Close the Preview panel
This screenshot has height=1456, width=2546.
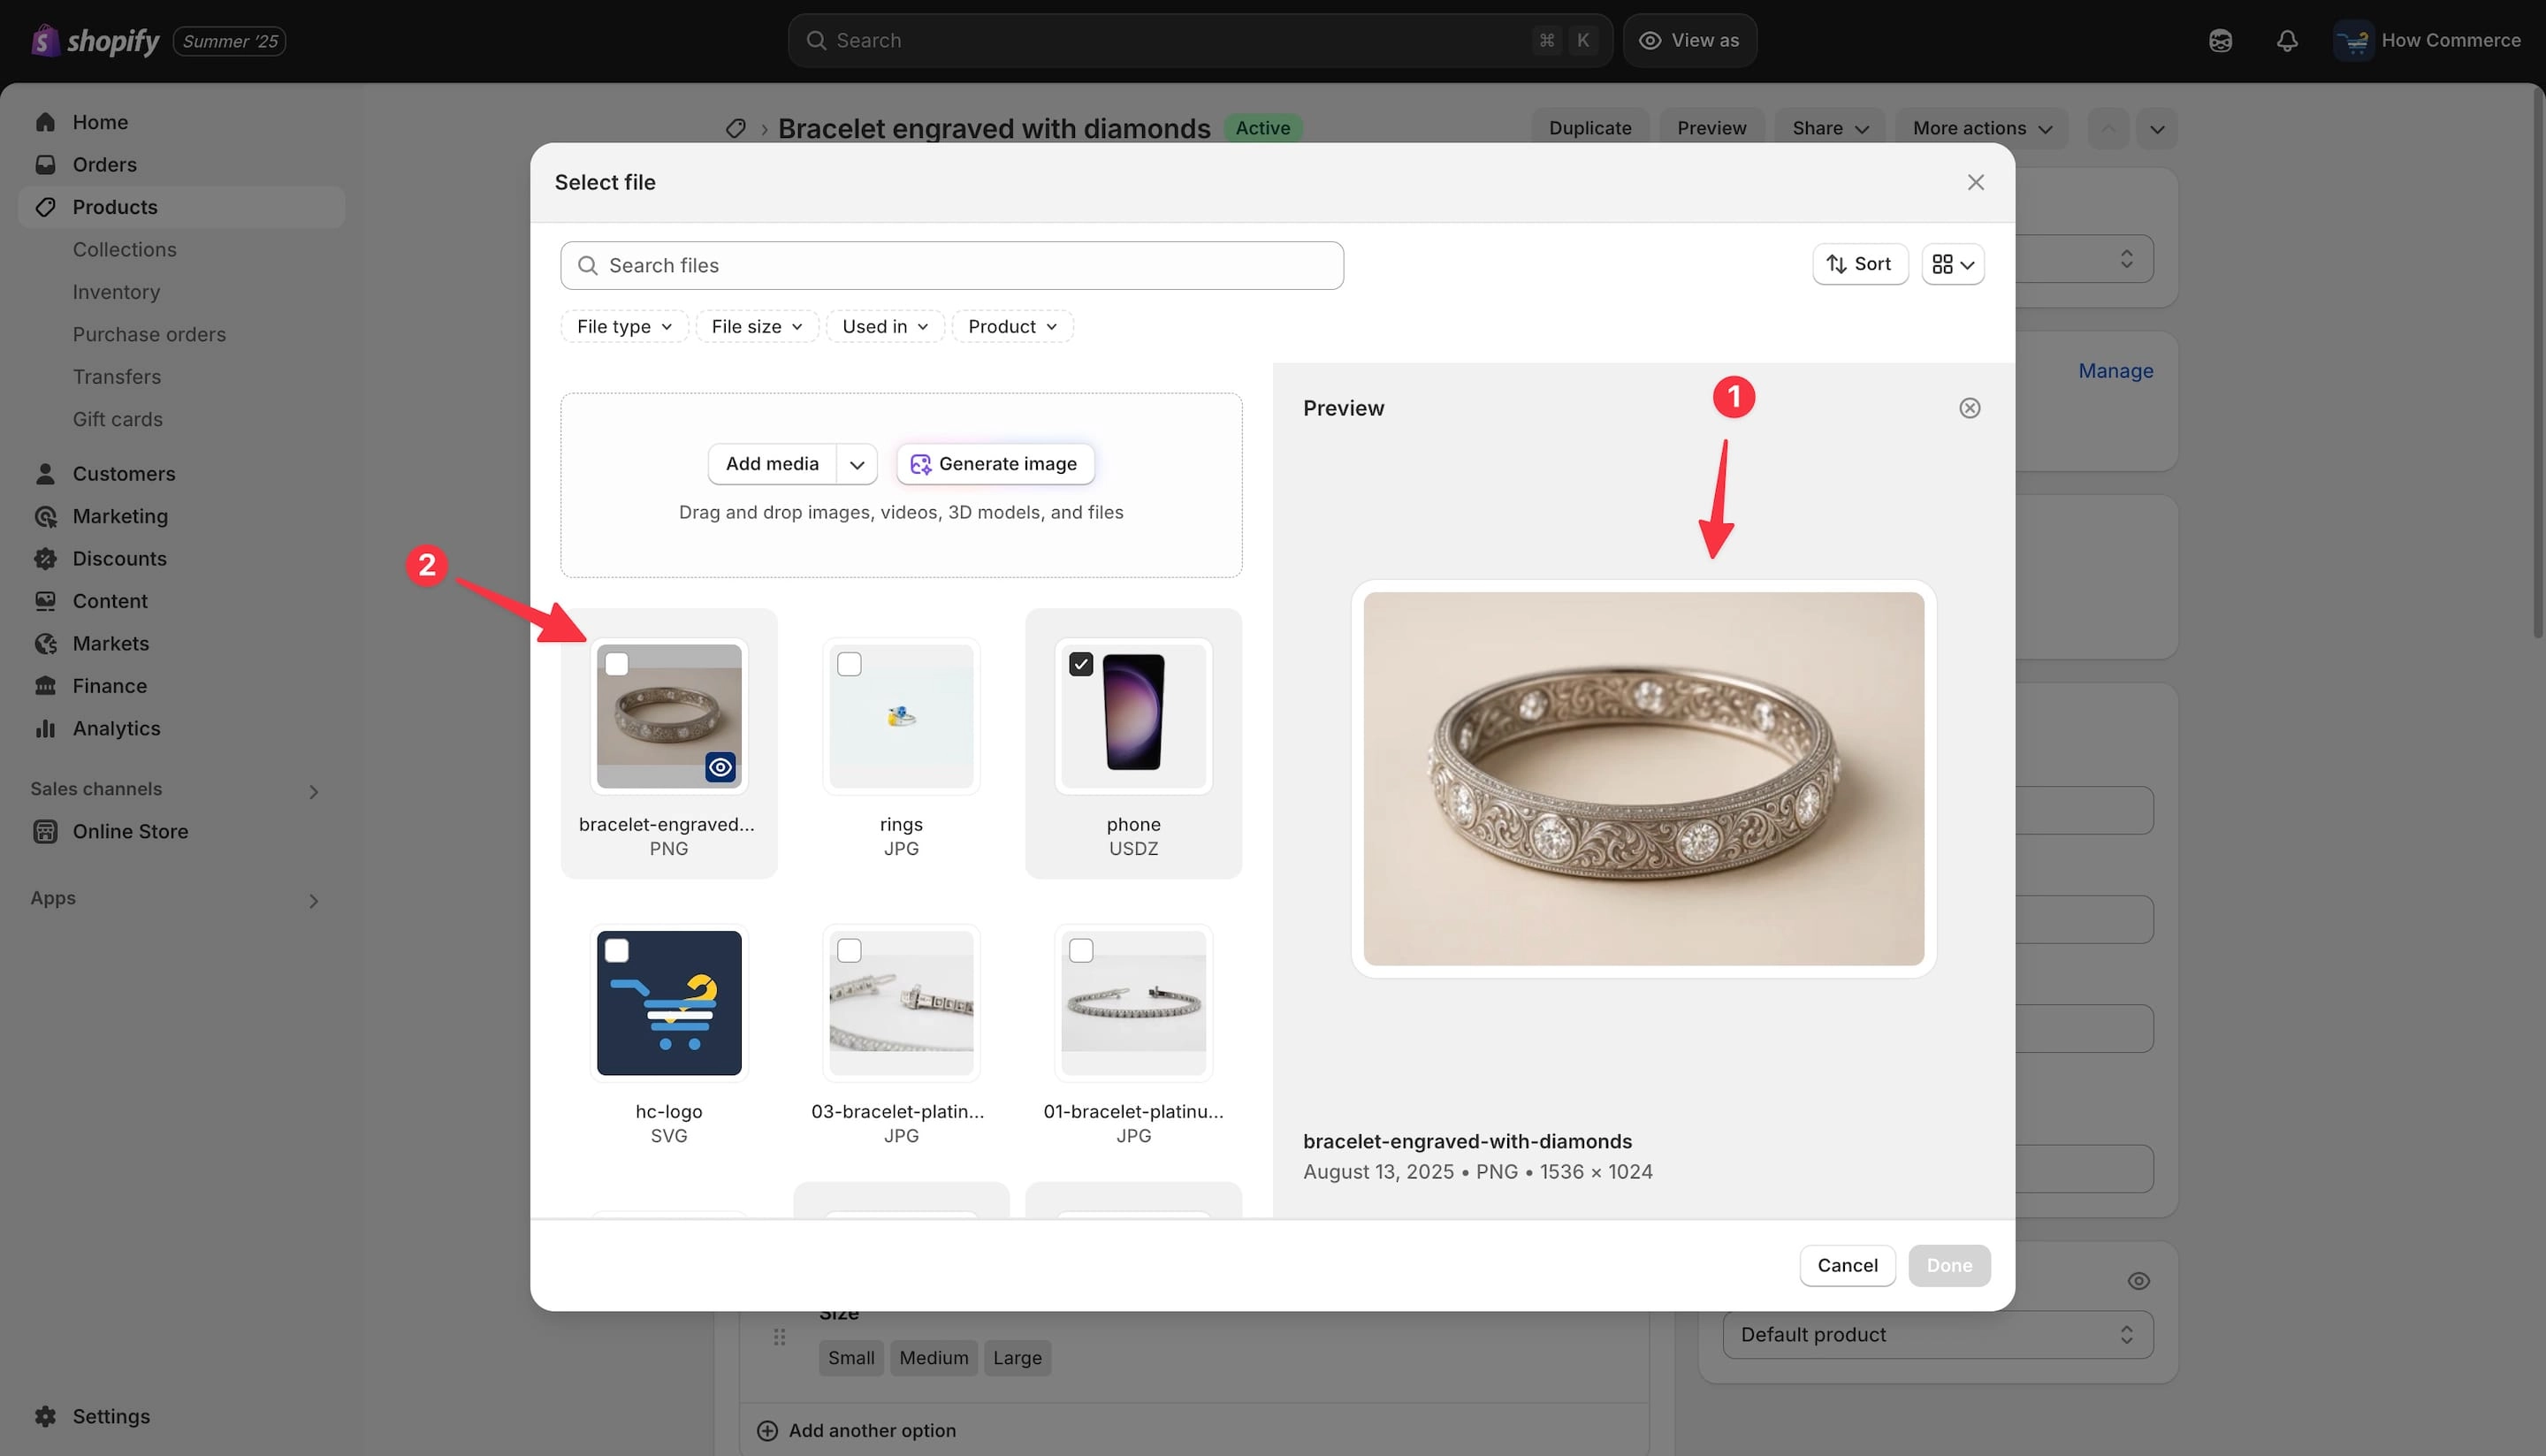(1969, 408)
